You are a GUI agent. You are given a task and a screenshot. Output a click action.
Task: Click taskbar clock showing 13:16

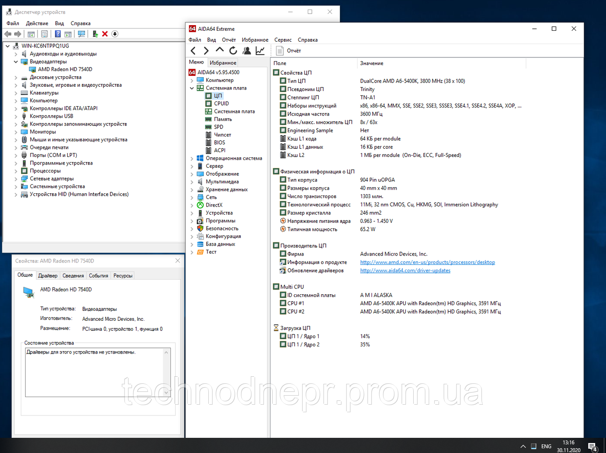click(x=569, y=446)
